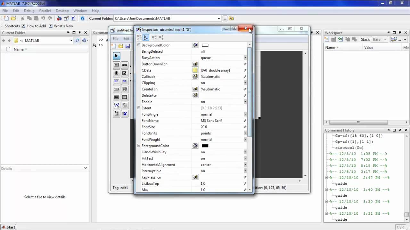Open the How to Add shortcut
The image size is (410, 230).
[34, 26]
